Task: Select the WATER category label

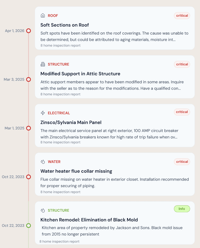Action: tap(54, 162)
